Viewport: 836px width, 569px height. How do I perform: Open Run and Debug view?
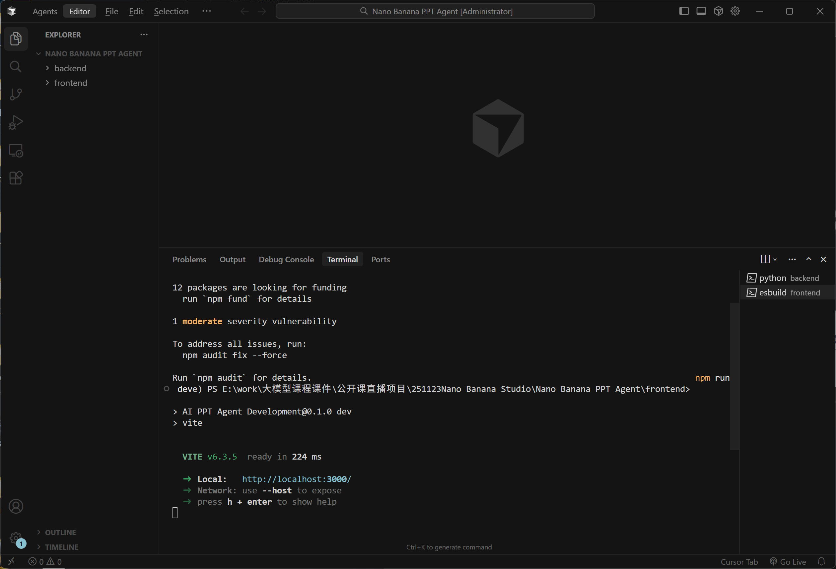pos(16,122)
